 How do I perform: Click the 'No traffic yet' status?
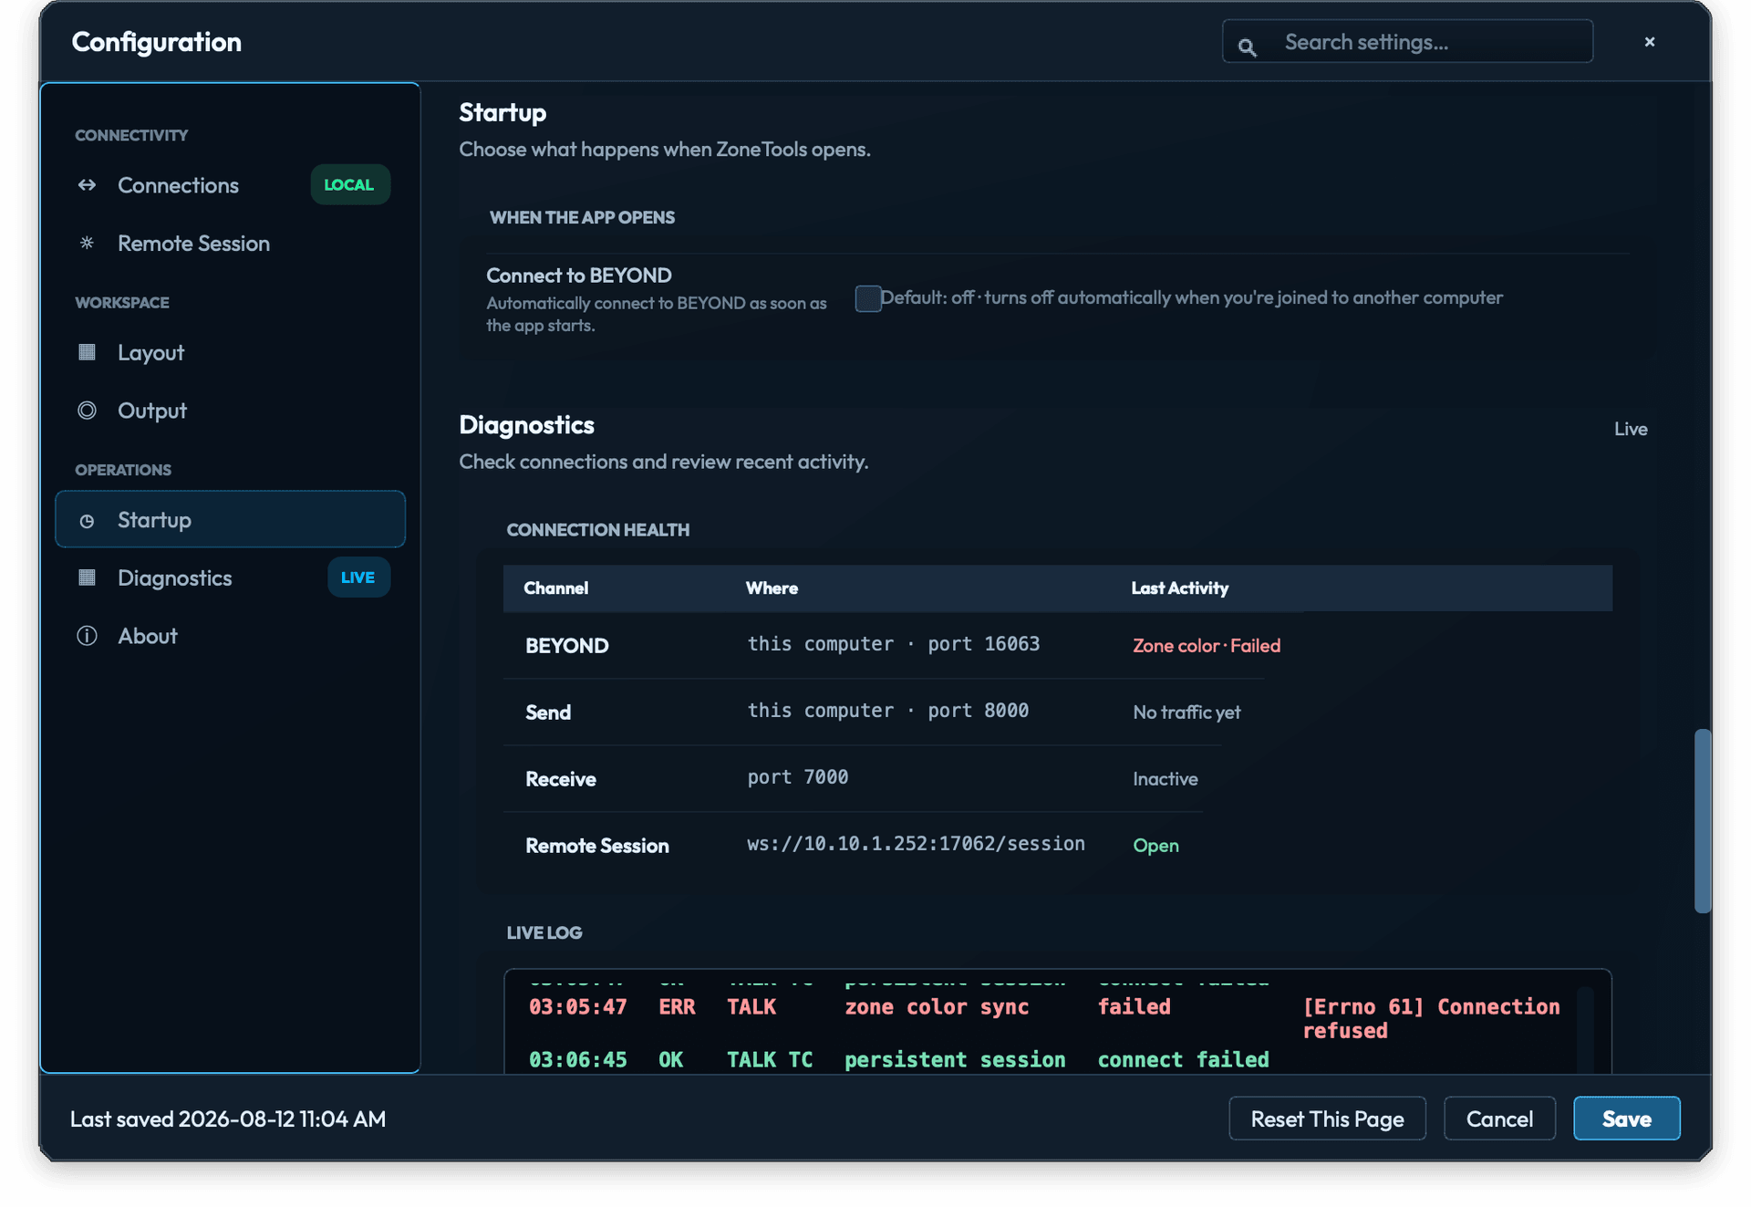(1186, 713)
